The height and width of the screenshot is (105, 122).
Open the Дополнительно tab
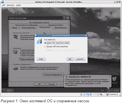pos(61,27)
